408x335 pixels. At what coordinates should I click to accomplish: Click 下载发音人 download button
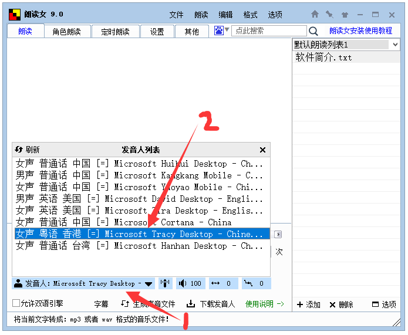pyautogui.click(x=211, y=304)
